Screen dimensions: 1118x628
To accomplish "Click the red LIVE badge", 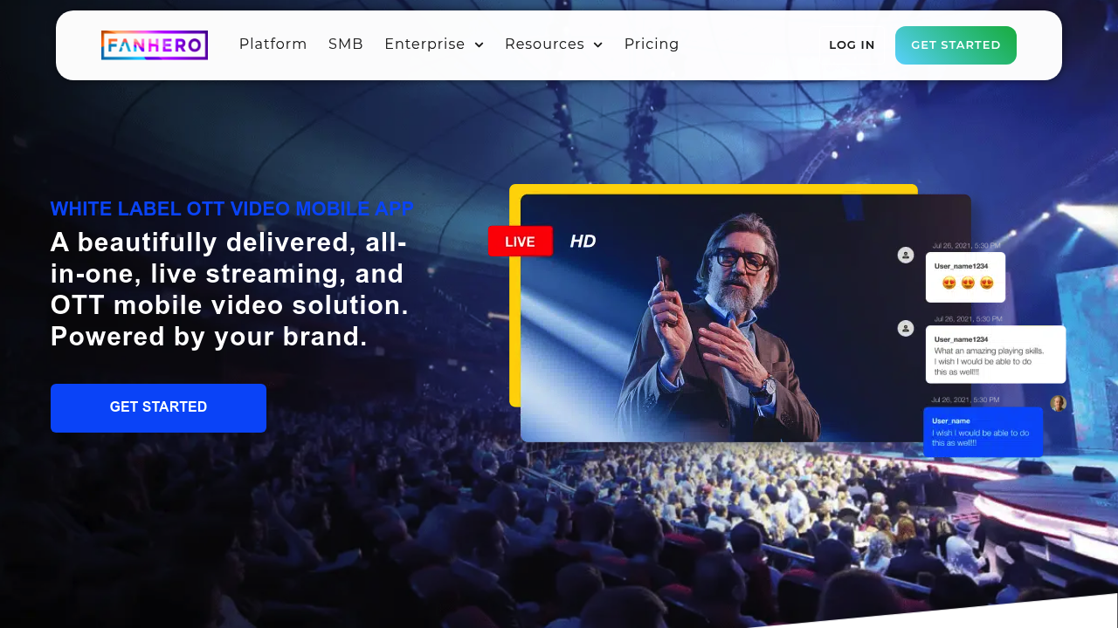I will pos(521,242).
